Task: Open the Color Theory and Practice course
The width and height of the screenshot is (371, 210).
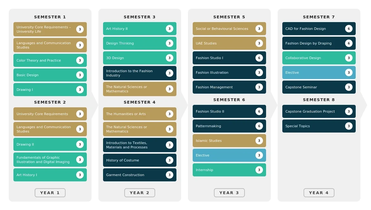Action: tap(50, 60)
